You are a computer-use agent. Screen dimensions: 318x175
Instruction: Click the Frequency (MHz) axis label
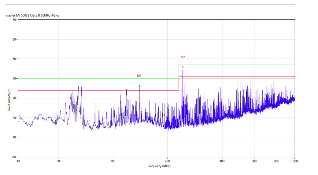[x=159, y=166]
